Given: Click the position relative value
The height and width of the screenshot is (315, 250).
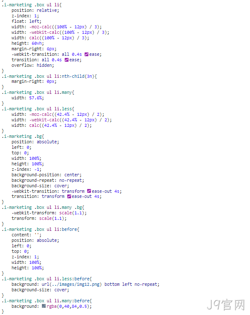Looking at the screenshot, I should 47,11.
